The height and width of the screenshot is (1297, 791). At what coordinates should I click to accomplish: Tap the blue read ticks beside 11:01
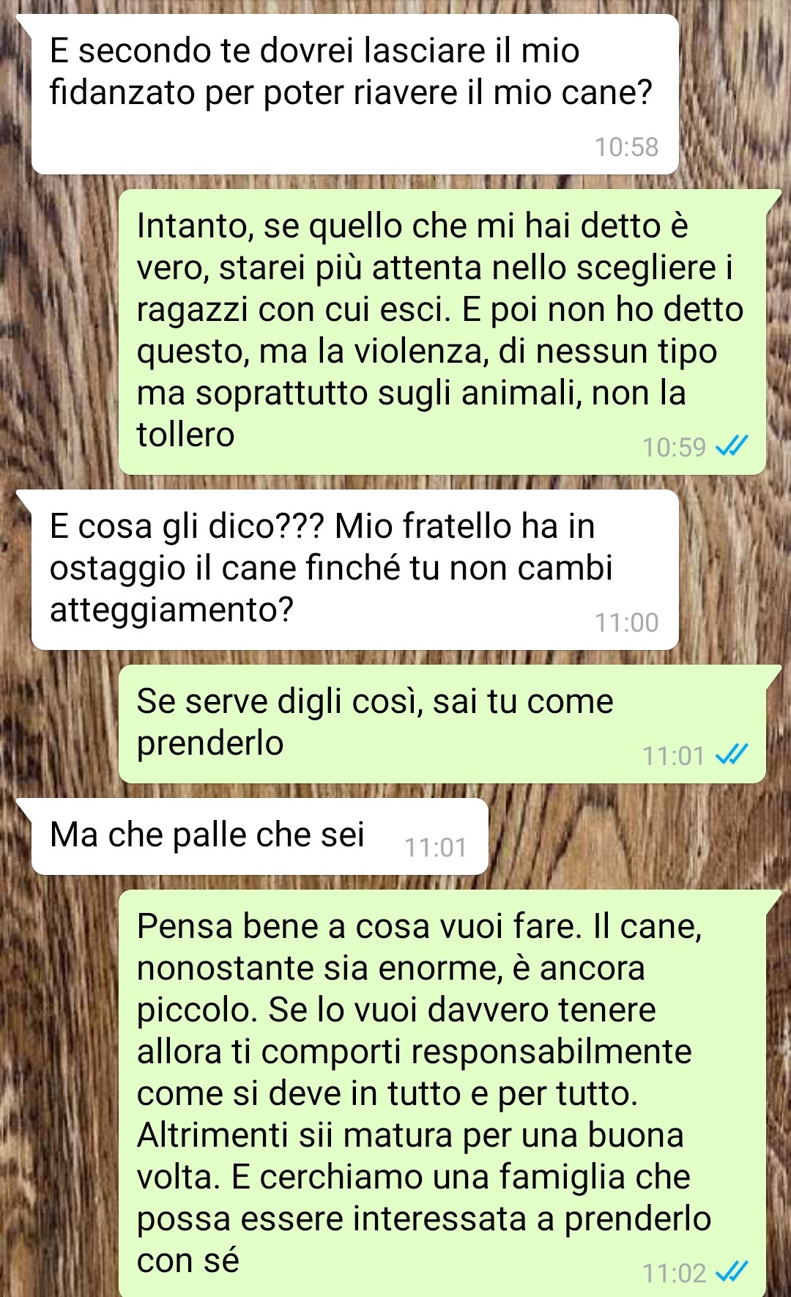pos(731,754)
